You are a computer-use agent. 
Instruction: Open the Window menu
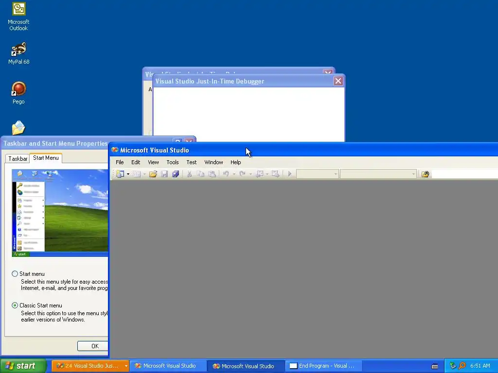coord(214,162)
